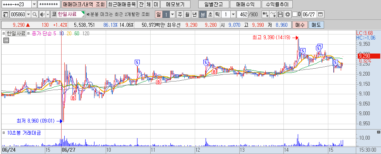Click the data grid icon below 한일사료
381x154 pixels.
point(6,40)
